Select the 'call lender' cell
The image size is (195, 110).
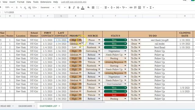(x=160, y=44)
